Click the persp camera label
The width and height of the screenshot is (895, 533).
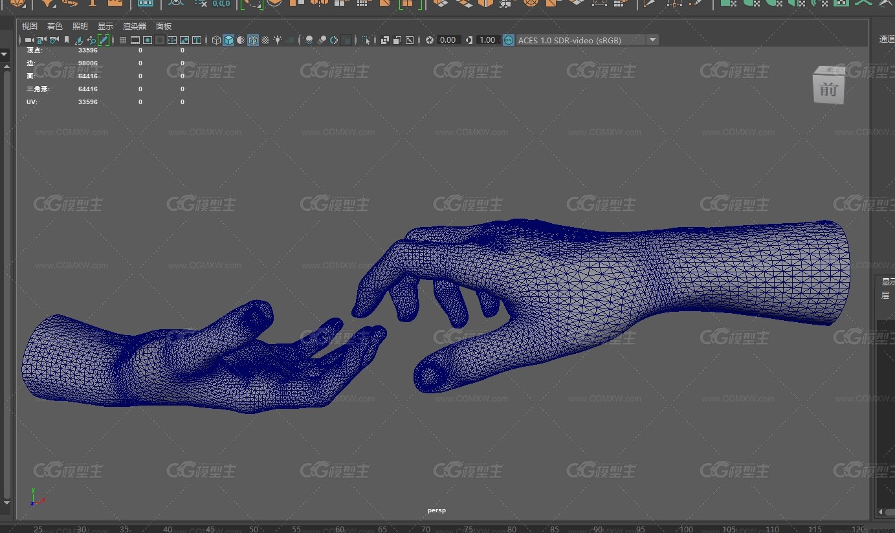click(437, 510)
